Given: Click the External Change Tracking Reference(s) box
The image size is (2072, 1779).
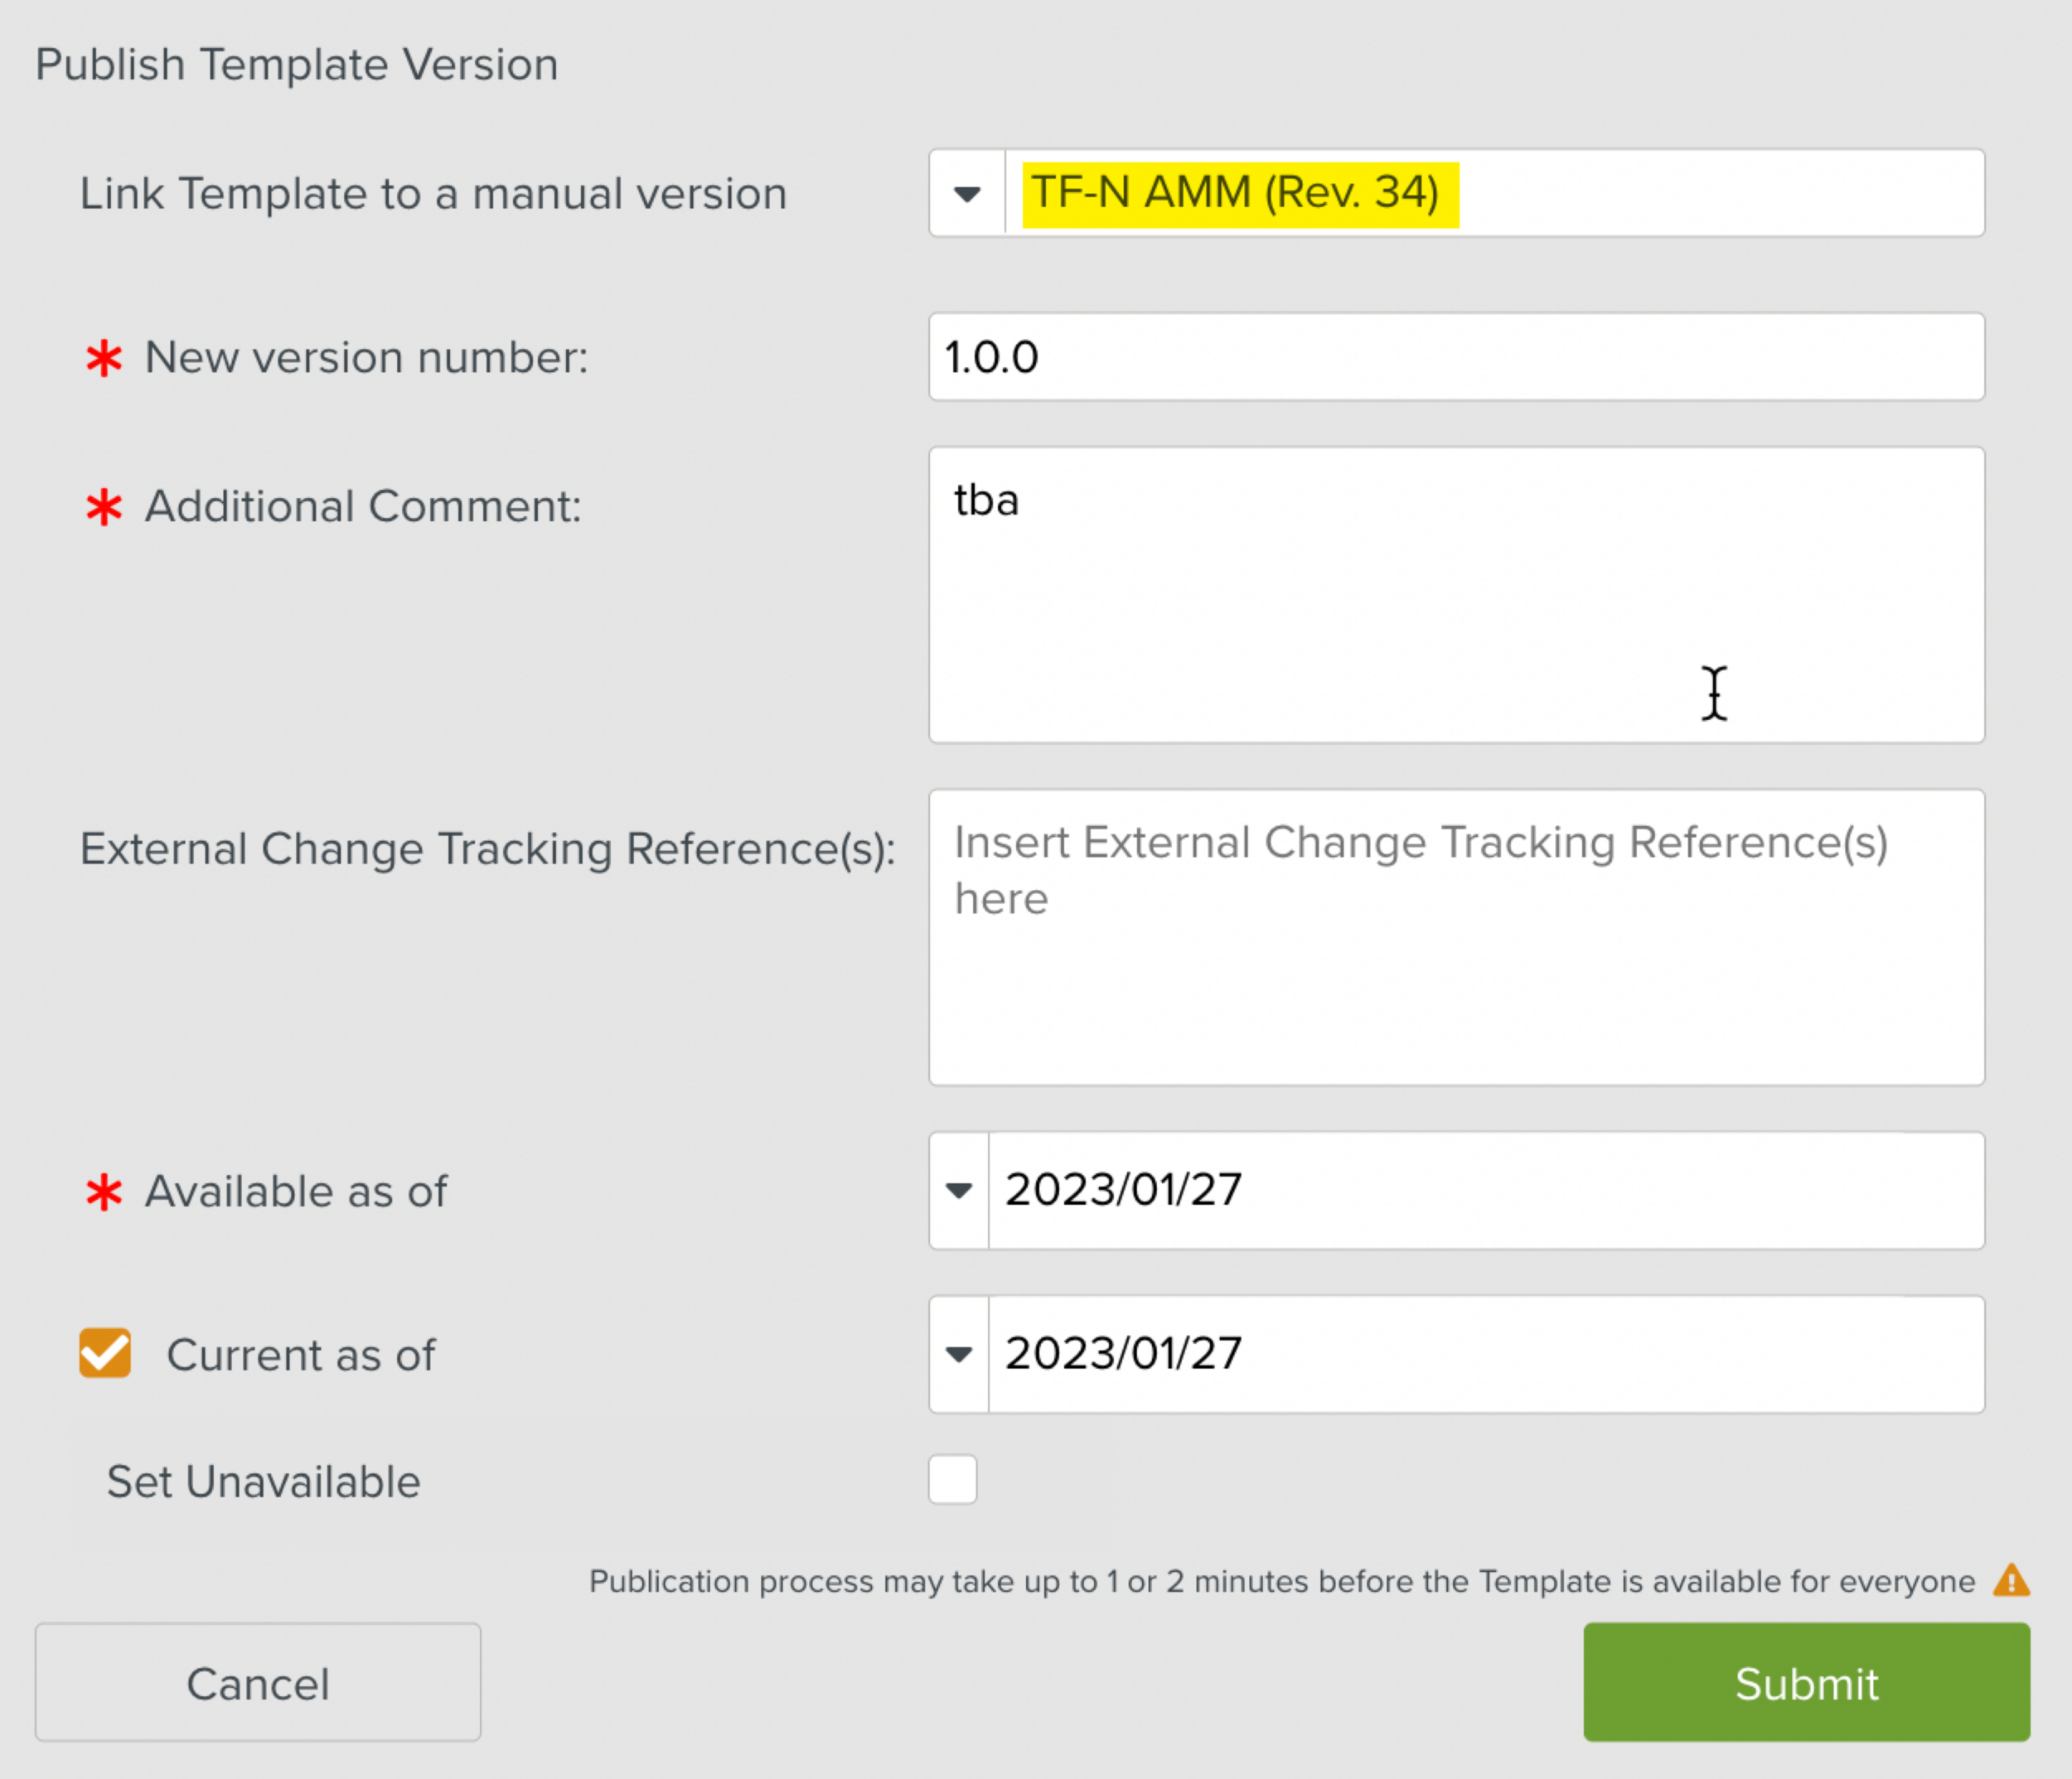Looking at the screenshot, I should point(1456,937).
